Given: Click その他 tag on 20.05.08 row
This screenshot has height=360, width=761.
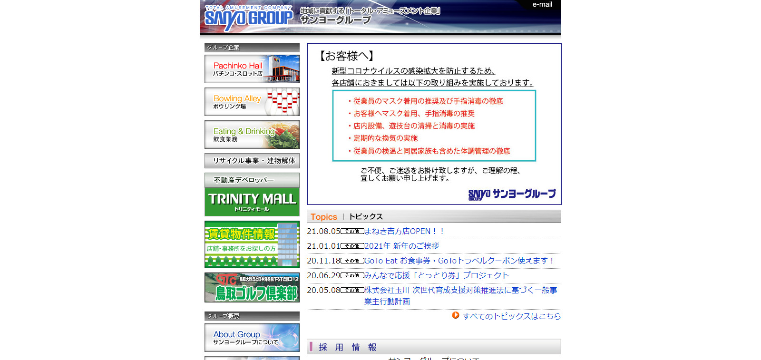Looking at the screenshot, I should (352, 290).
